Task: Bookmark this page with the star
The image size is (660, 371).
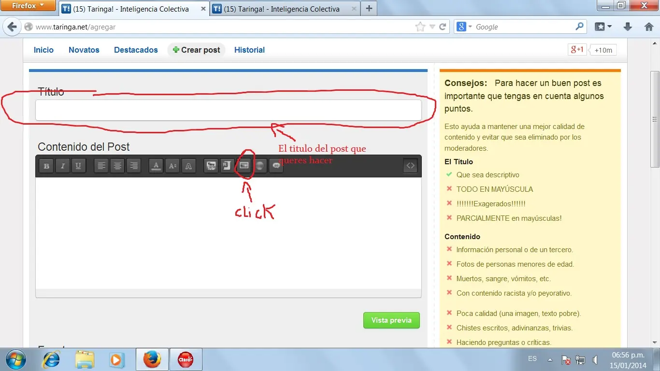Action: pos(420,27)
